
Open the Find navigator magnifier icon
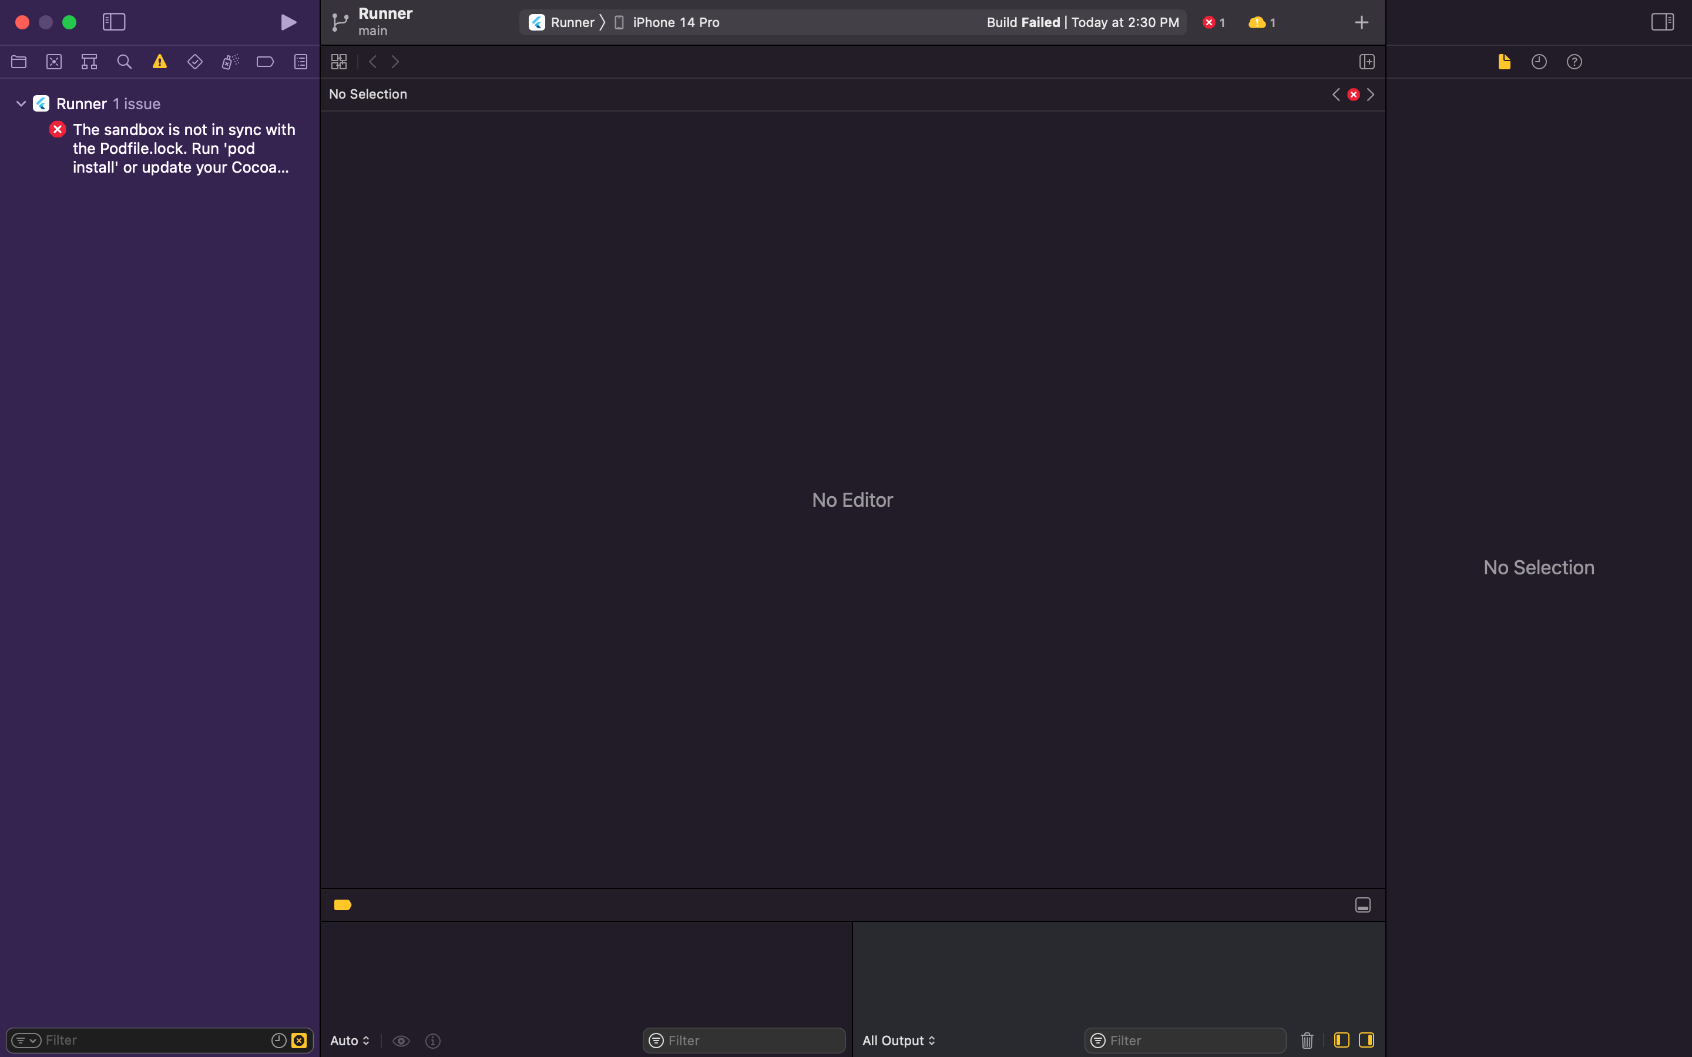125,62
